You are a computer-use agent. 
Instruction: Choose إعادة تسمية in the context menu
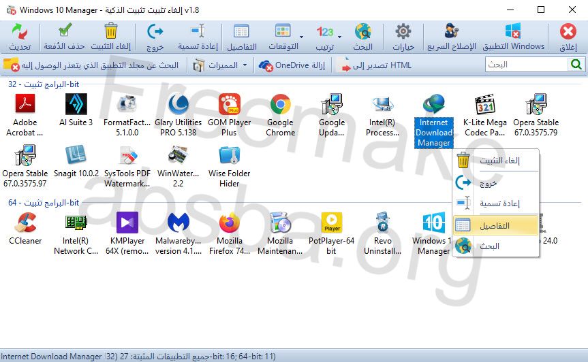[496, 203]
